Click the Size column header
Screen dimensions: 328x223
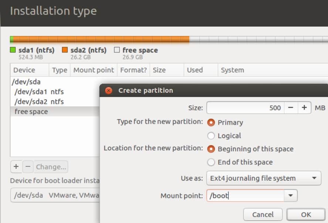167,70
